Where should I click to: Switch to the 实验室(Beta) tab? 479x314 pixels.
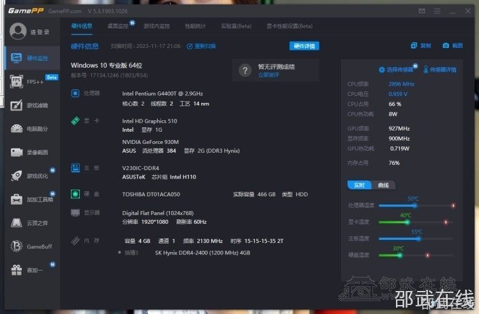tap(236, 26)
